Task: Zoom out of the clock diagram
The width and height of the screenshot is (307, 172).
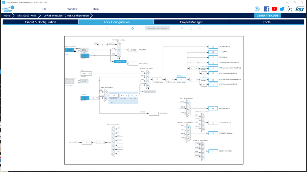Action: (199, 28)
